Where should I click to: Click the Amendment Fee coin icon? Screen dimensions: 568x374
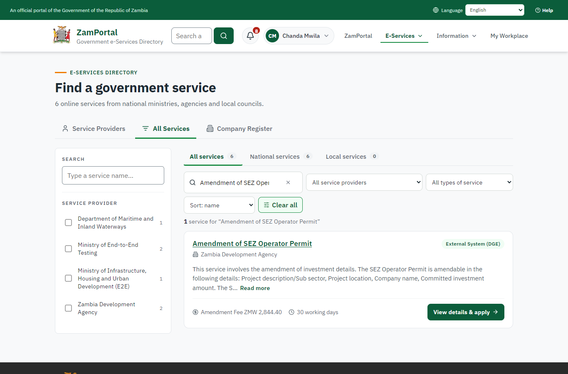(195, 312)
